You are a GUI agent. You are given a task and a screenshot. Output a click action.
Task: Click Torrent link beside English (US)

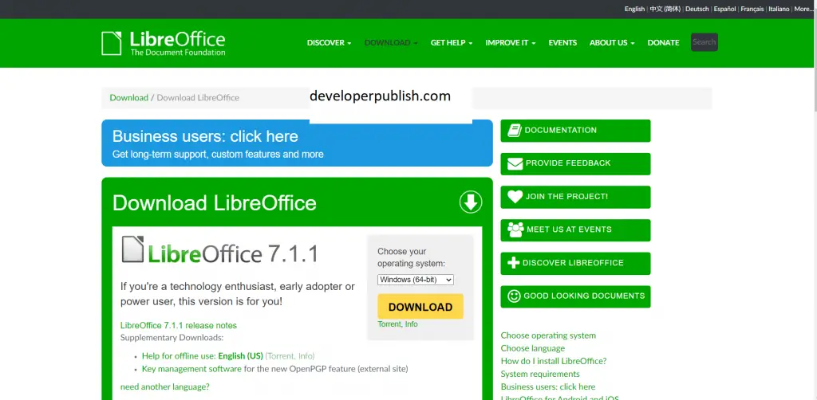coord(281,356)
